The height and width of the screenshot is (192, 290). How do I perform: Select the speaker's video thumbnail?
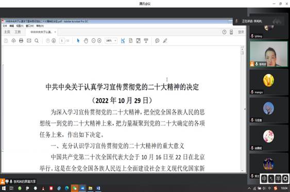pos(269,54)
